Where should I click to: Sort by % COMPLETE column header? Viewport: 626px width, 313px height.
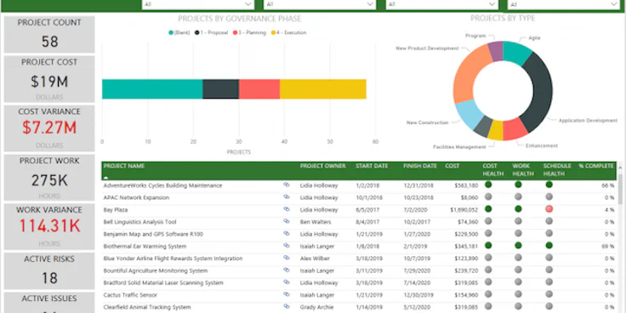click(596, 166)
